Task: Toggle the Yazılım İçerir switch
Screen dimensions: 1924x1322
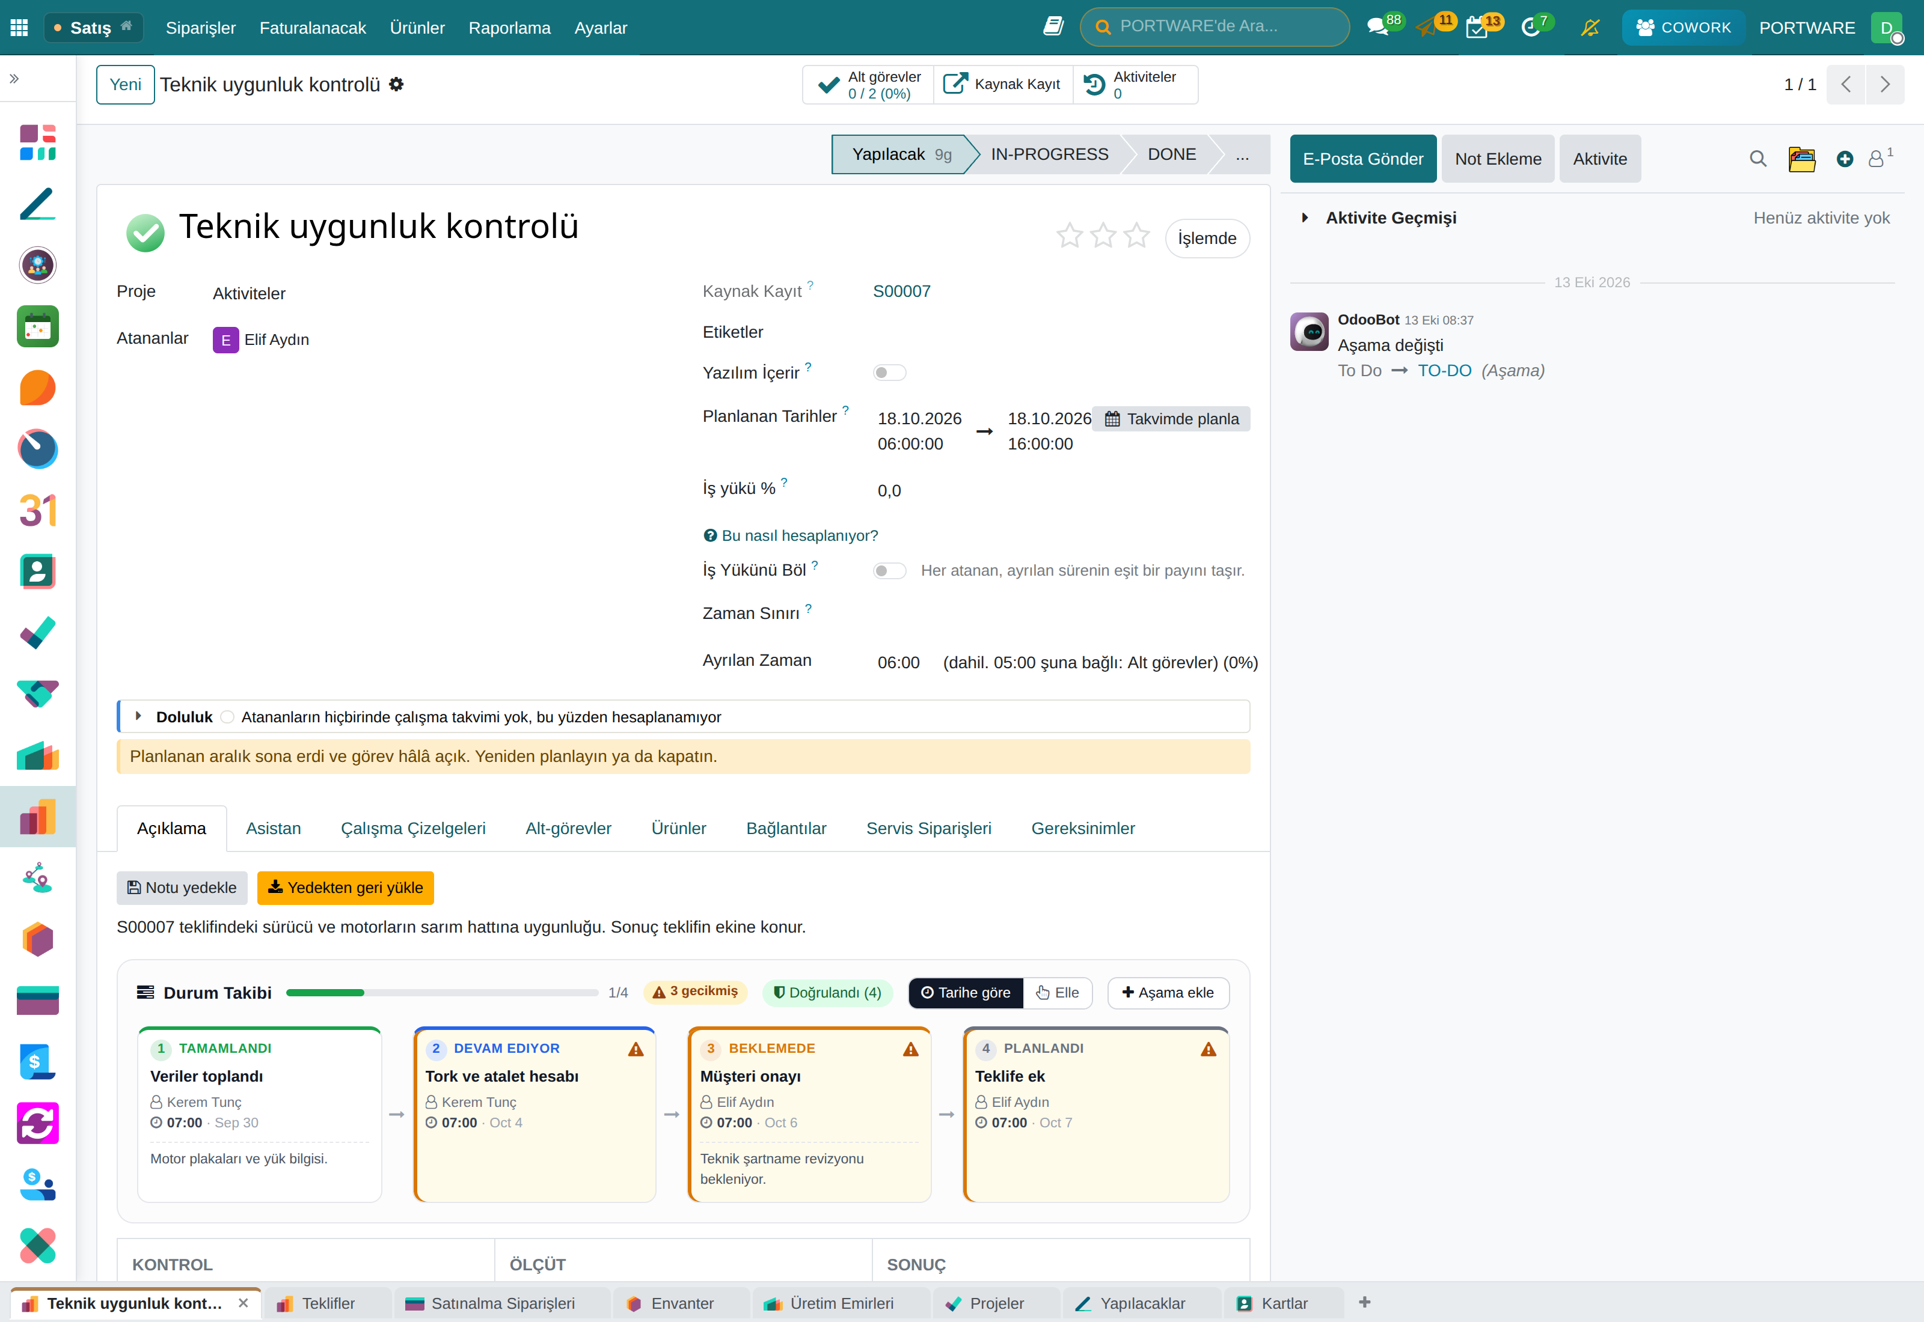Action: [x=889, y=373]
